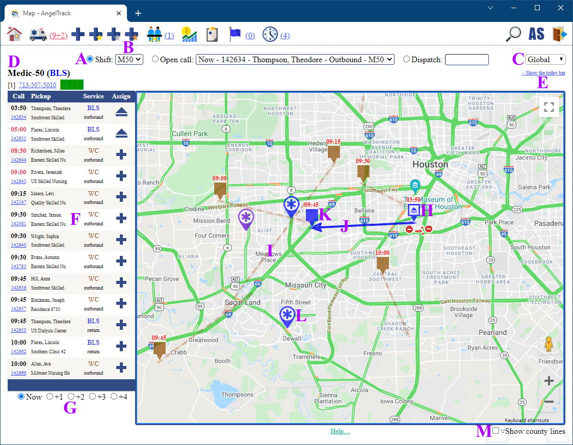This screenshot has width=573, height=445.
Task: Click the plus icon with yellow star
Action: click(x=96, y=34)
